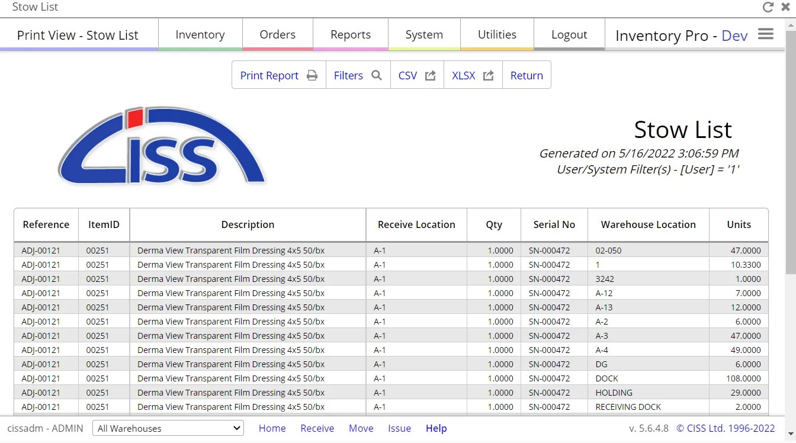
Task: Open the System menu
Action: 423,34
